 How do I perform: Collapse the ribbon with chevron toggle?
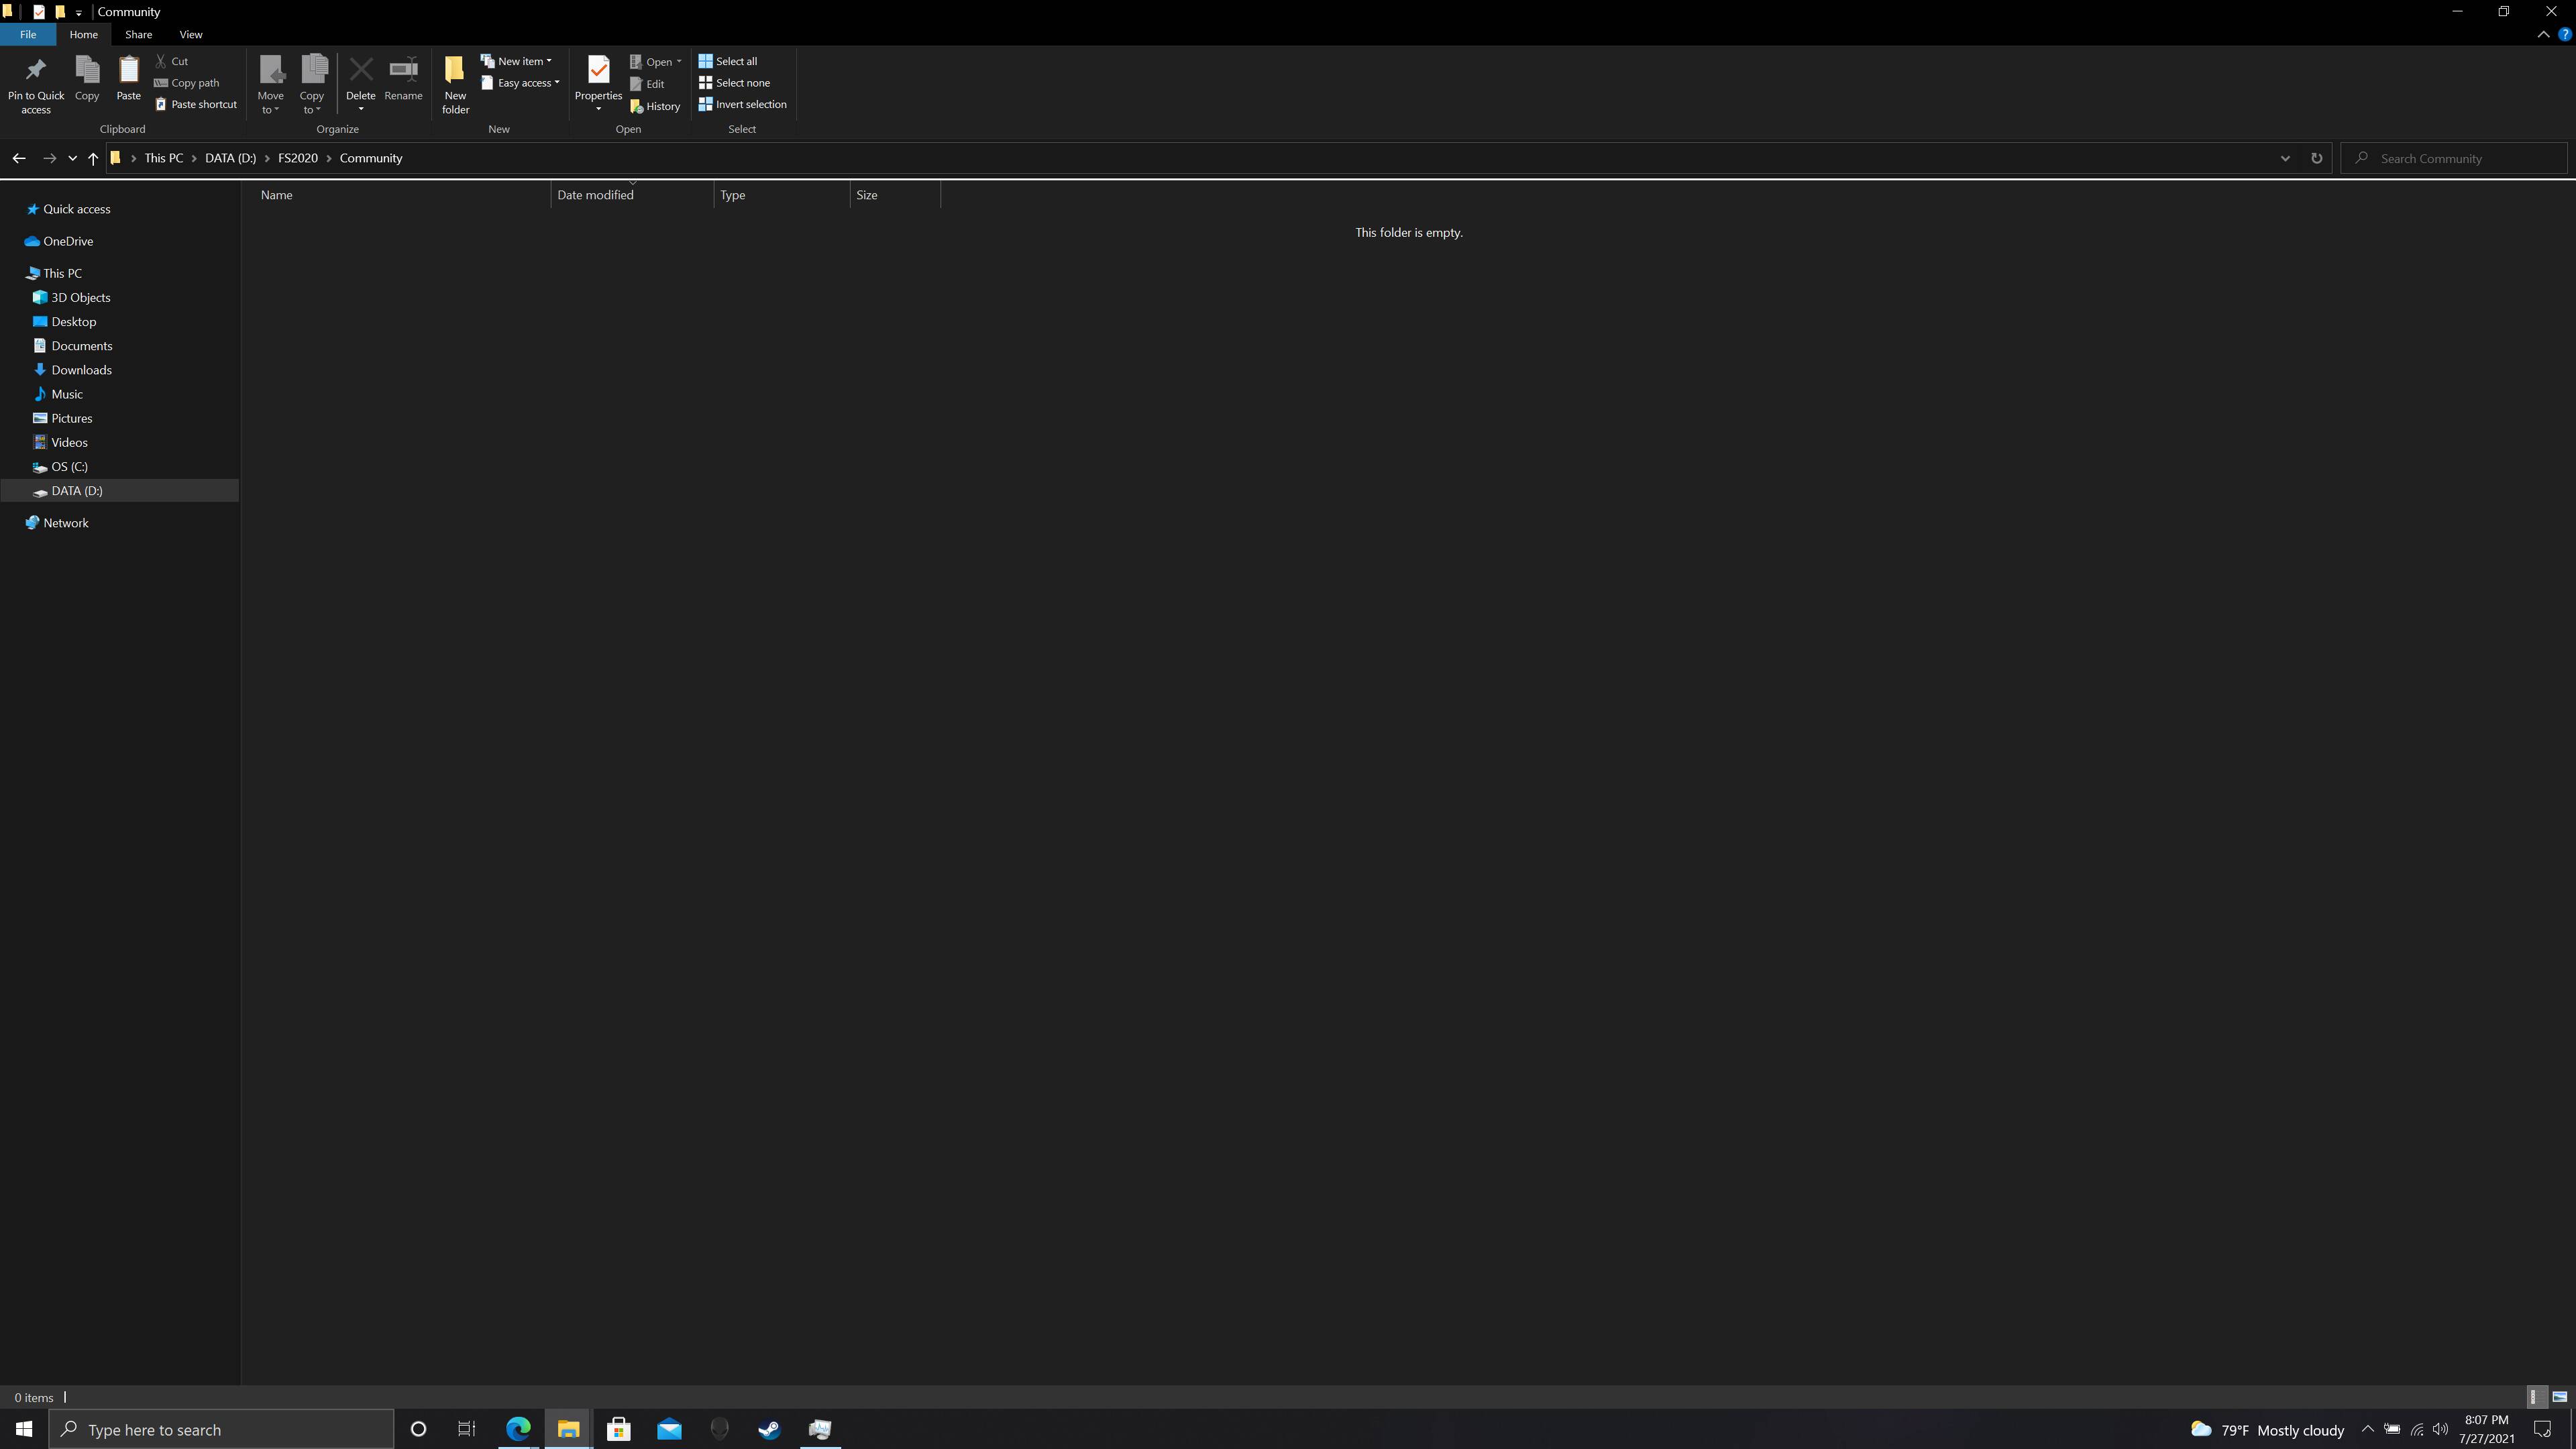tap(2543, 34)
